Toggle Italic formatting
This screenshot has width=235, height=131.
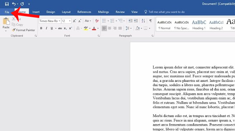[46, 28]
